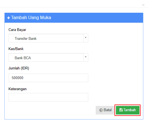Screen dimensions: 148x130
Task: Cancel with the Batal button
Action: click(x=105, y=110)
